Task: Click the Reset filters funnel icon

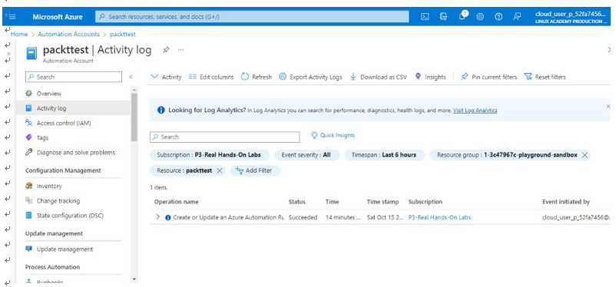Action: pyautogui.click(x=528, y=77)
